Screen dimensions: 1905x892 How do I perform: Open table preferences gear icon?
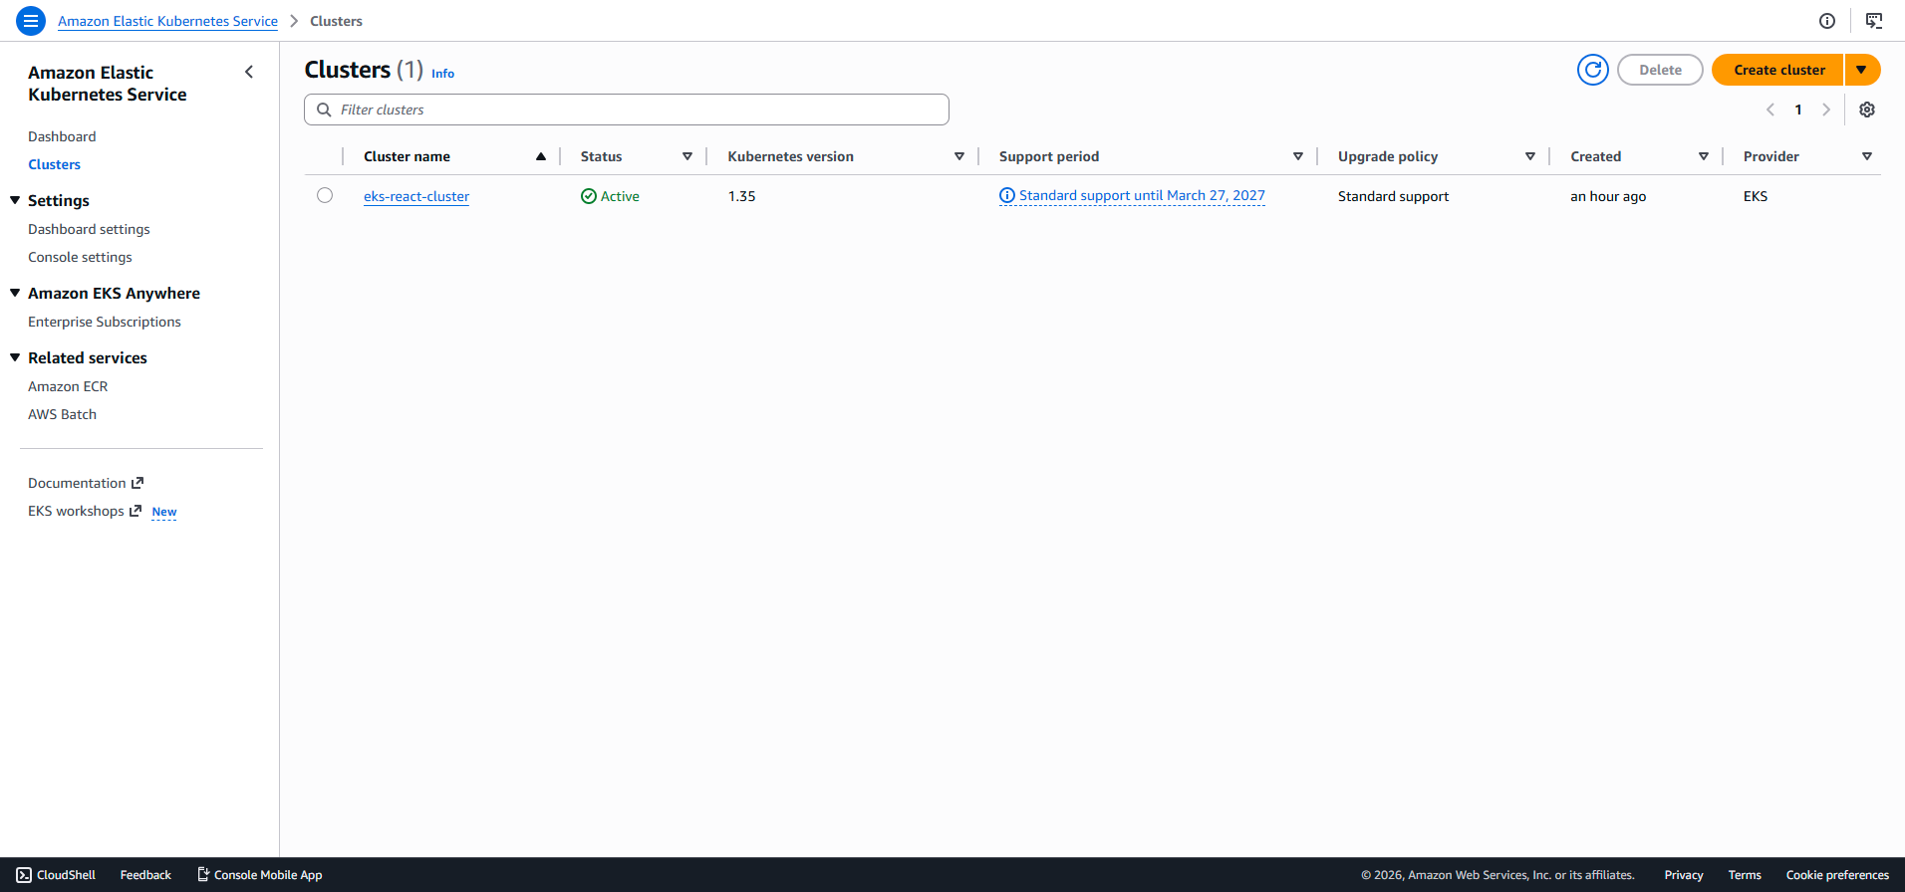1867,110
